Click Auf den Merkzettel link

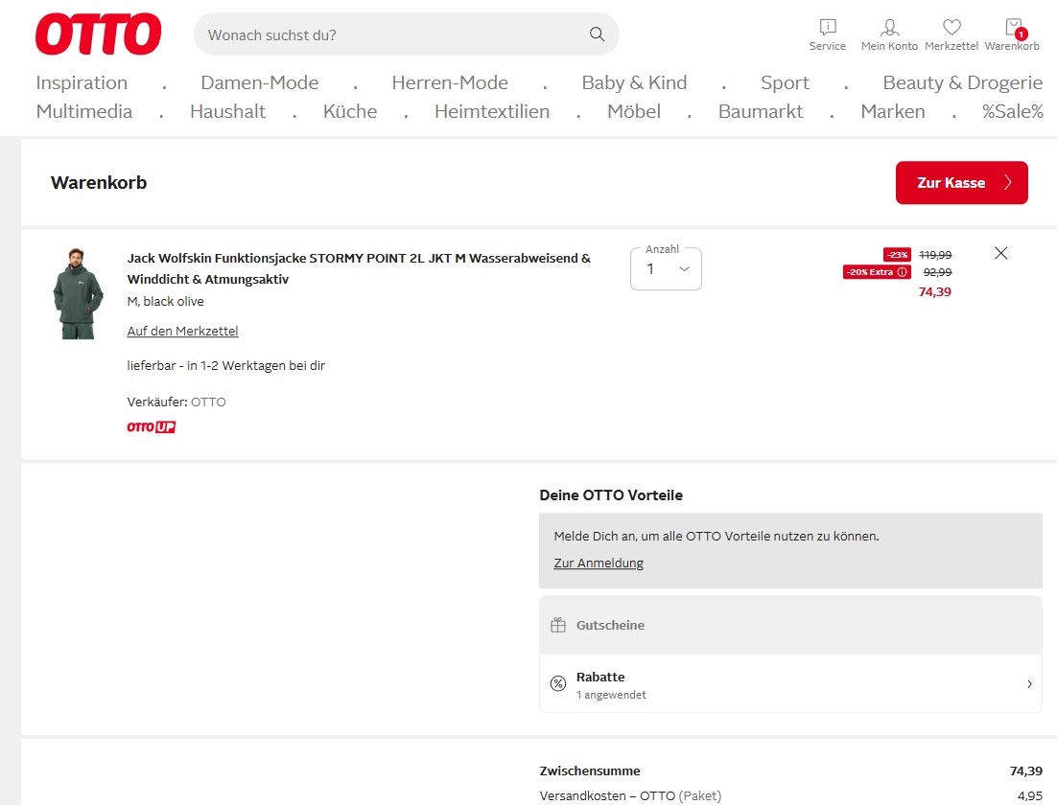pyautogui.click(x=182, y=332)
